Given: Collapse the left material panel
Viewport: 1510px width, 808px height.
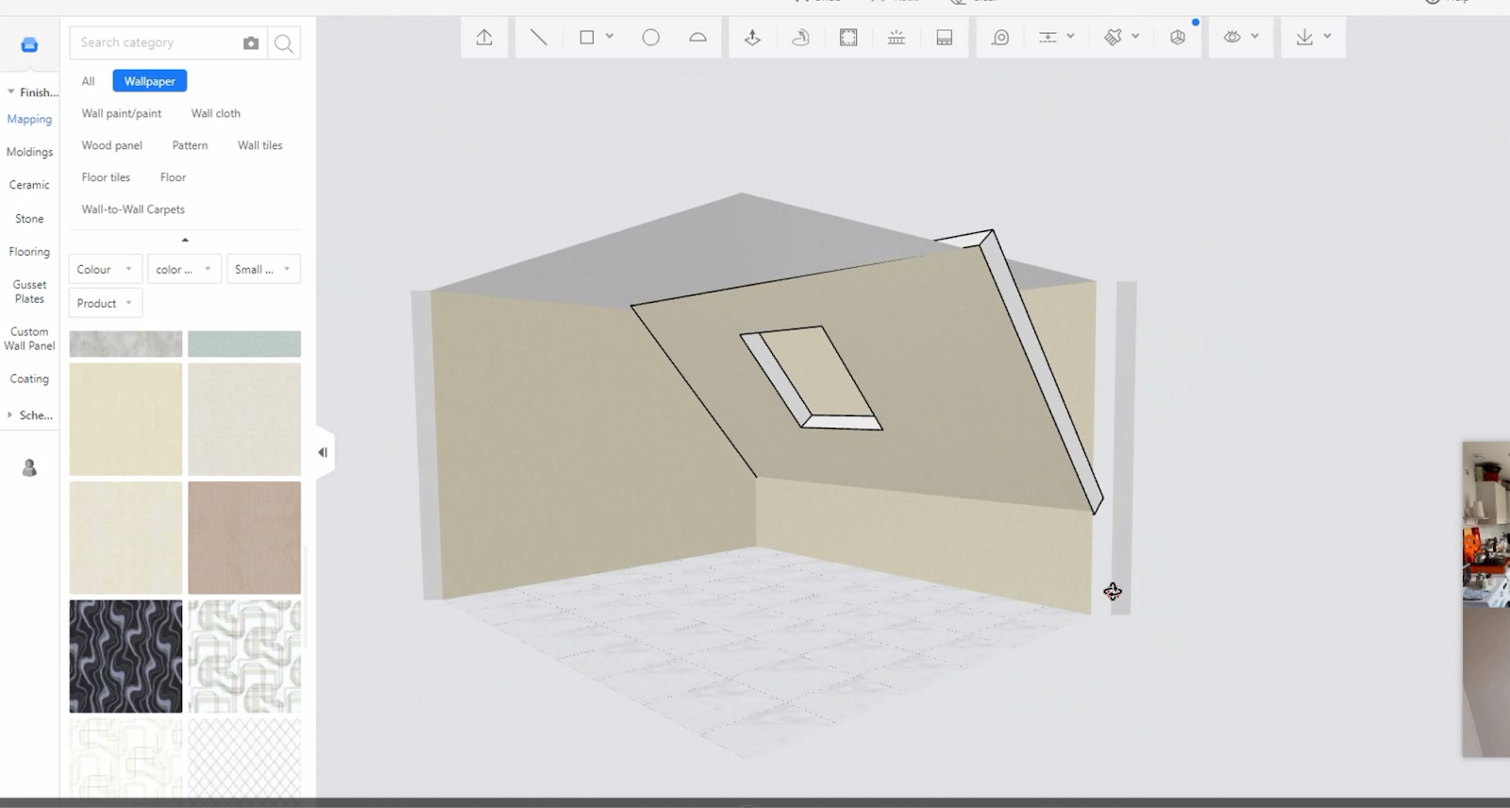Looking at the screenshot, I should [x=323, y=452].
